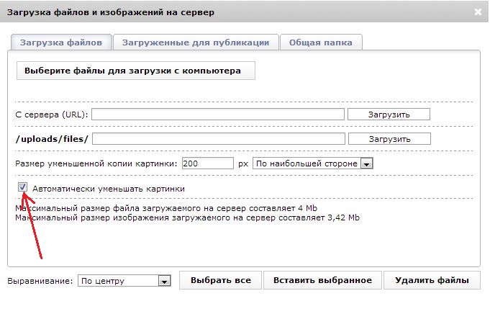Click Выберите файлы для загрузки с компьютера
490x314 pixels.
click(135, 71)
